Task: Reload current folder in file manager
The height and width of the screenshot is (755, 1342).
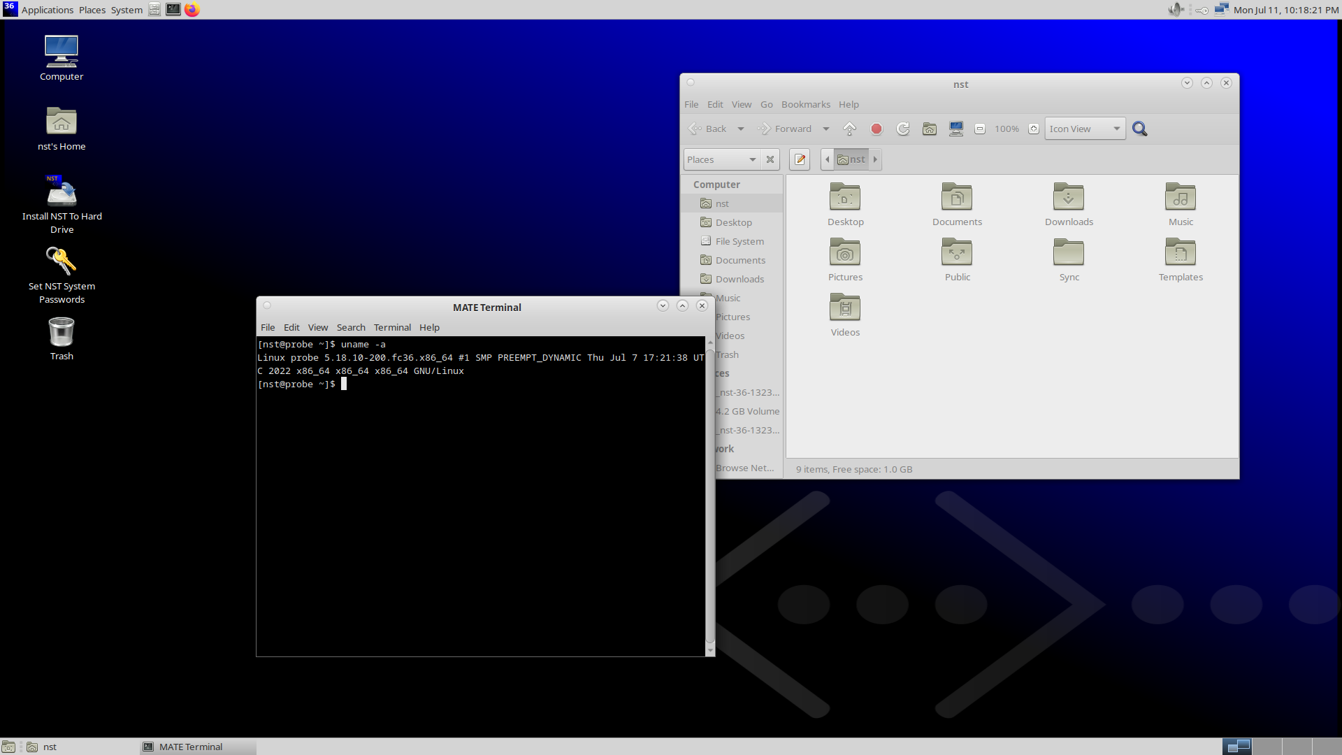Action: coord(903,129)
